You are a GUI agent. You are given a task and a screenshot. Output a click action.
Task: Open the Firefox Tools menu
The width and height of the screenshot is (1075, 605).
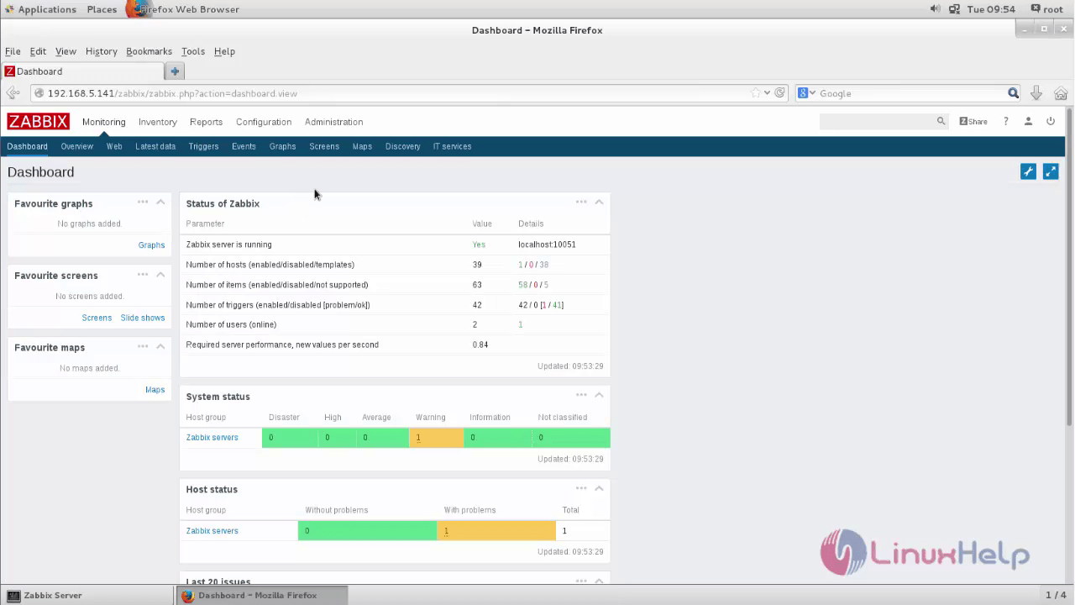[192, 51]
